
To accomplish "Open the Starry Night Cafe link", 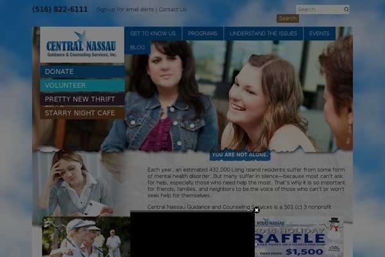I will (x=82, y=113).
